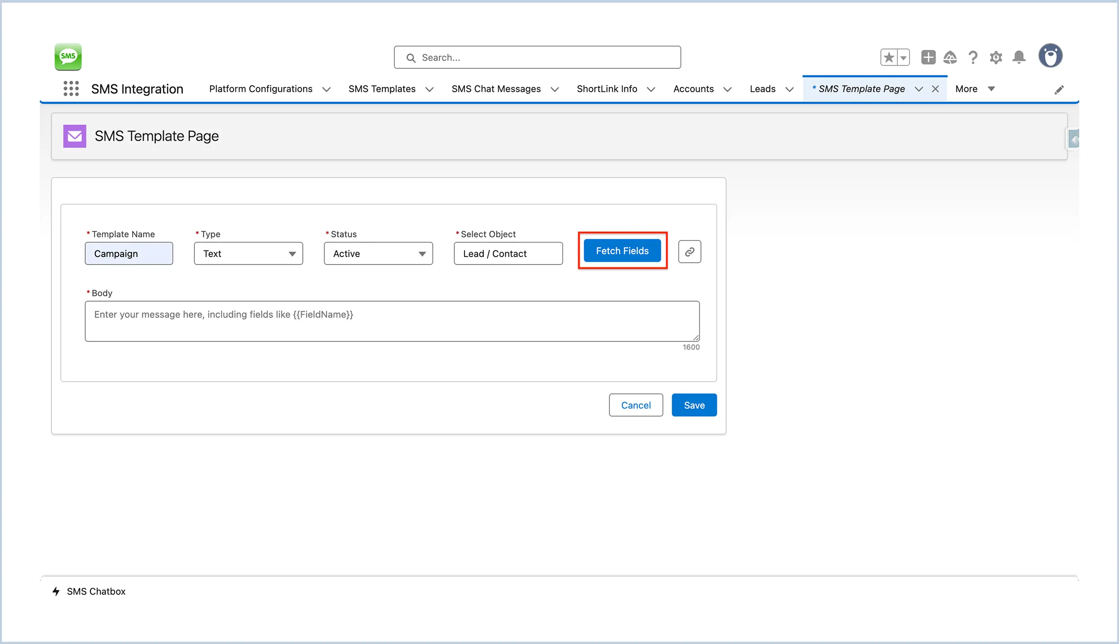1119x644 pixels.
Task: Open the add-to-favorites star toggle
Action: pyautogui.click(x=888, y=57)
